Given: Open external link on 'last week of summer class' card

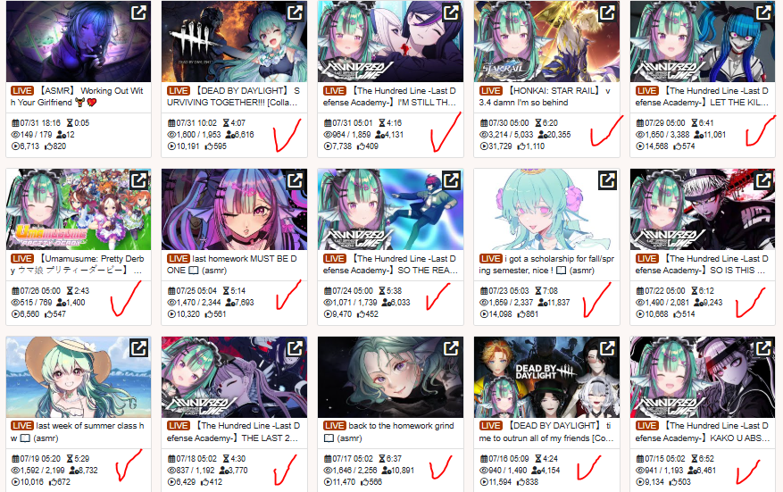Looking at the screenshot, I should [138, 347].
